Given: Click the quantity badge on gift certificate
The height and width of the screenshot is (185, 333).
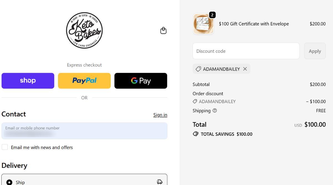Looking at the screenshot, I should [x=212, y=15].
